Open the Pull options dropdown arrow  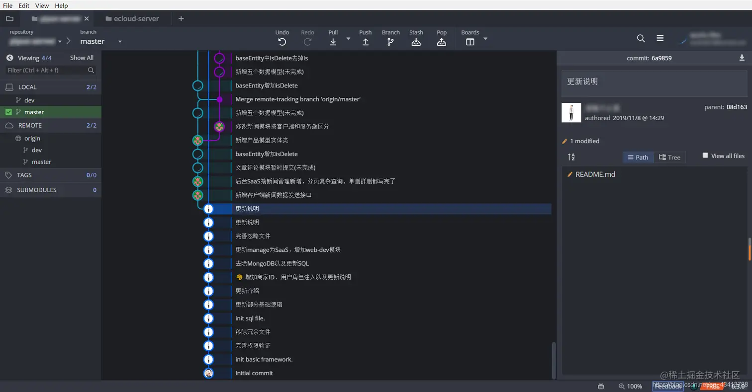348,39
